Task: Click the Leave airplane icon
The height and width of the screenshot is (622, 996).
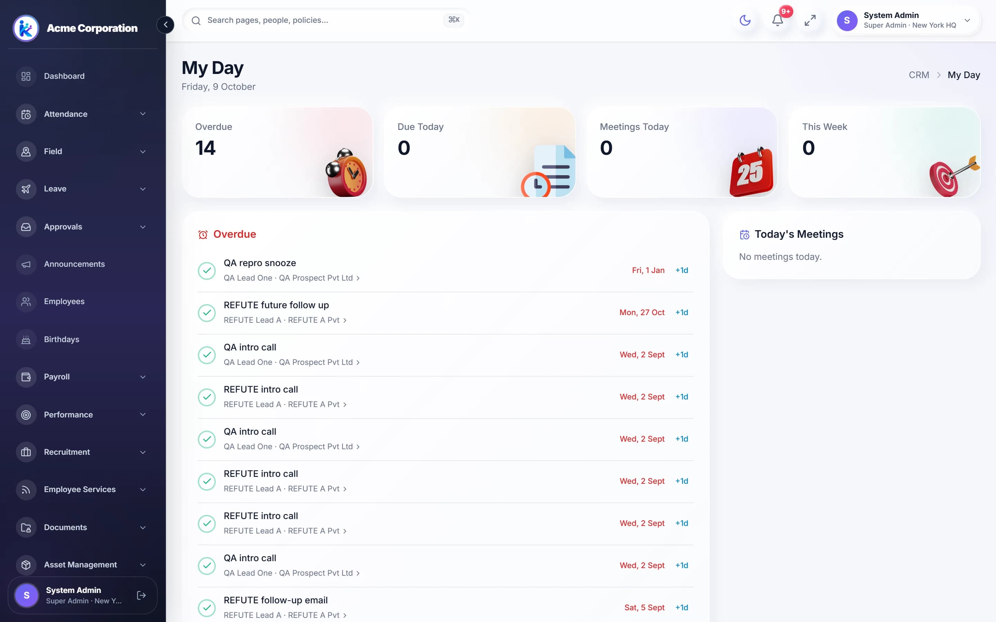Action: [26, 189]
